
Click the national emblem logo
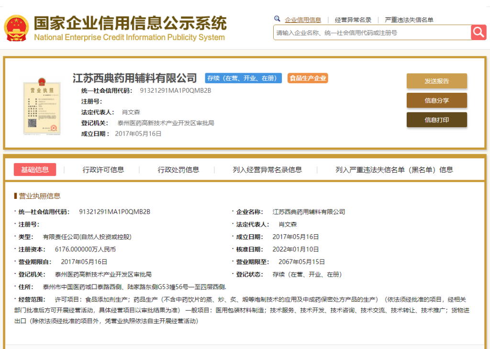[16, 26]
